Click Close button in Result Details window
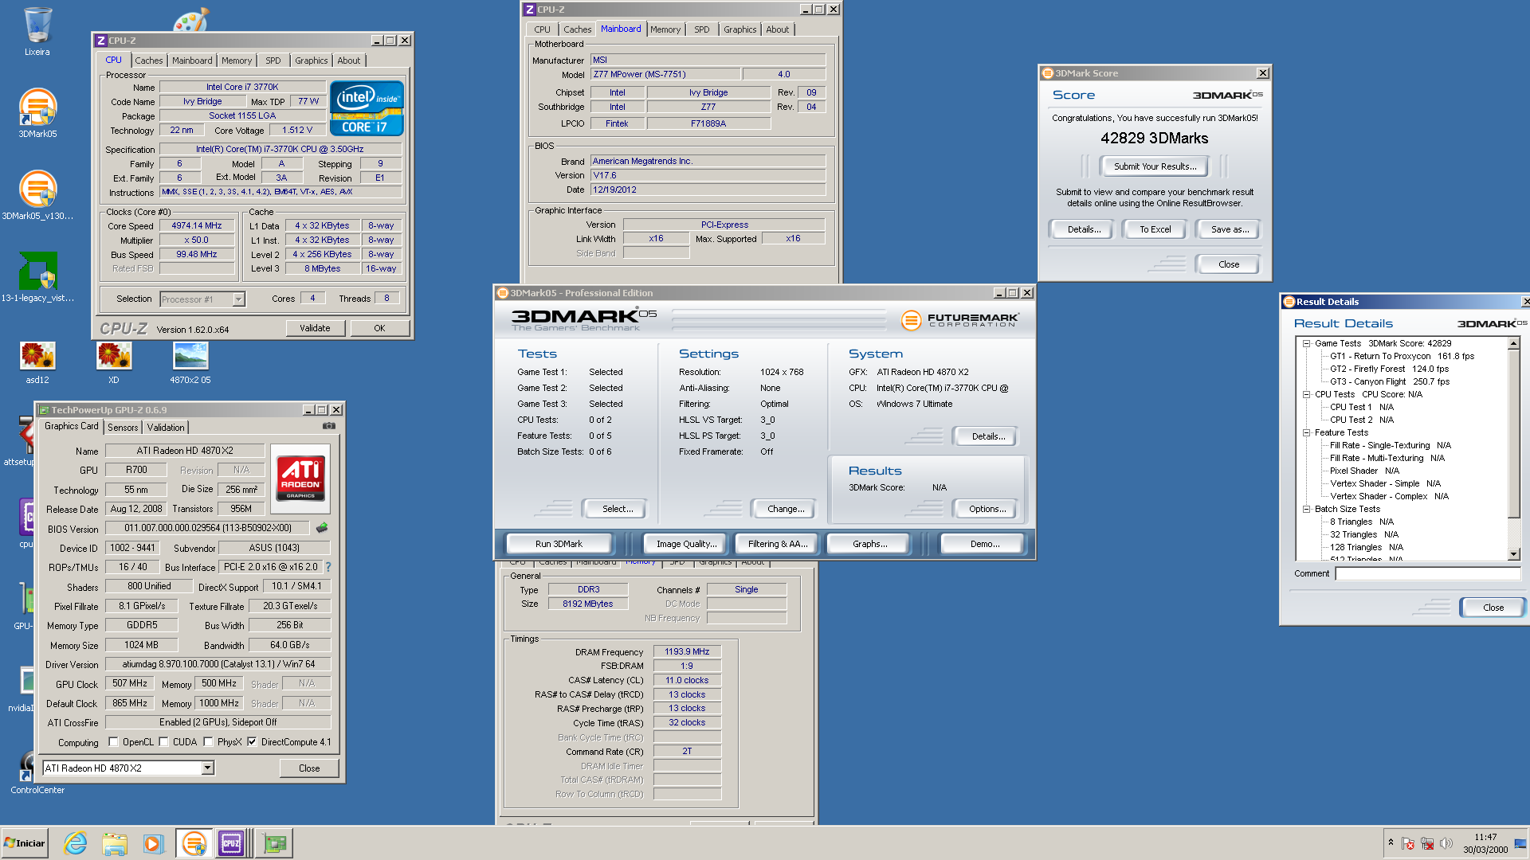This screenshot has width=1530, height=860. click(1493, 607)
